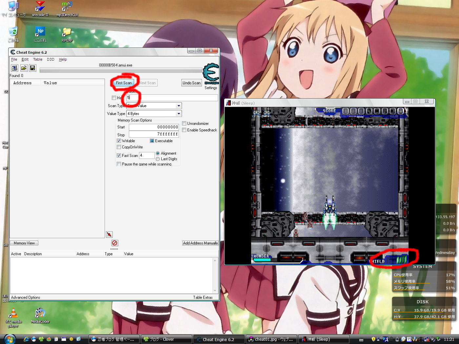Screen dimensions: 459x344
Task: Expand the Value Type 4 Bytes dropdown
Action: (x=179, y=114)
